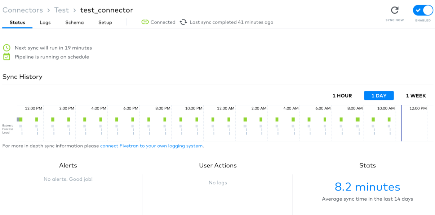The height and width of the screenshot is (215, 435).
Task: Open the Status tab
Action: click(17, 22)
